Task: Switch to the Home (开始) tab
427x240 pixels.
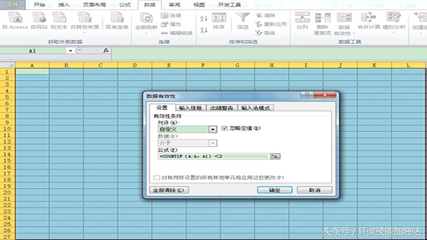Action: (x=39, y=5)
